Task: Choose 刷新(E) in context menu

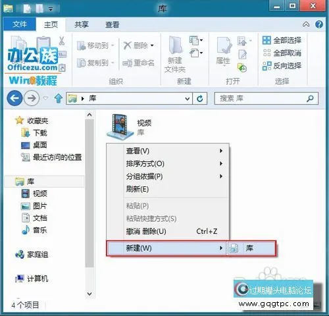Action: [168, 189]
